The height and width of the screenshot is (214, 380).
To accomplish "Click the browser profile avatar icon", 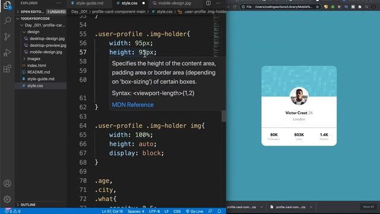I will point(373,7).
